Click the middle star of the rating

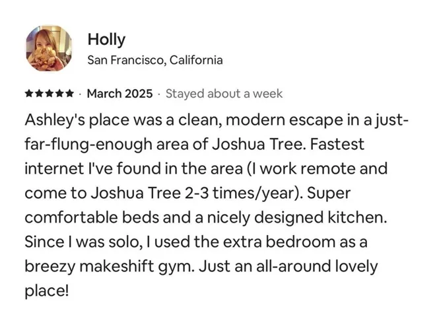click(49, 94)
